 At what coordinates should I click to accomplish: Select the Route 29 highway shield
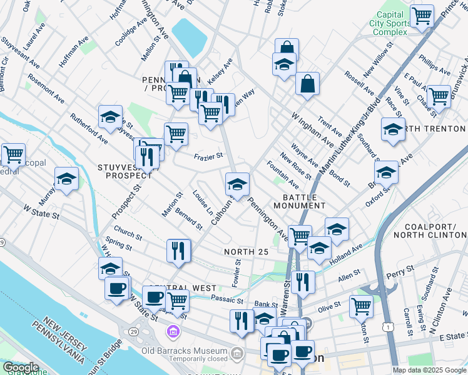[133, 331]
